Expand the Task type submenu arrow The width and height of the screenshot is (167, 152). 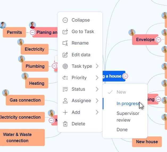97,66
